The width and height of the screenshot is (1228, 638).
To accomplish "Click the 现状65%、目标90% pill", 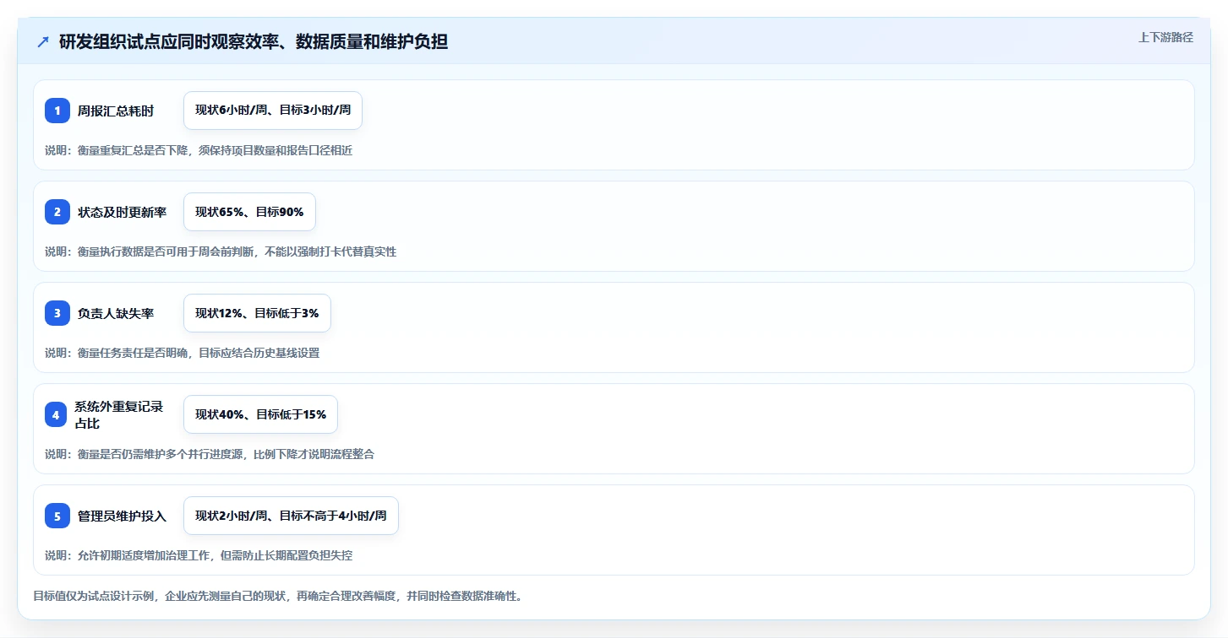I will 249,212.
